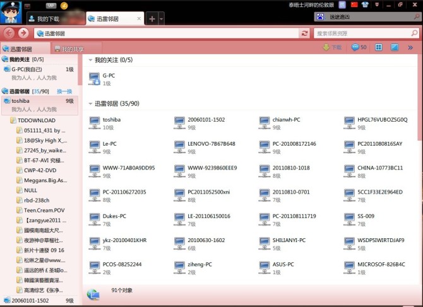Click the address bar showing 迅雷邻居
This screenshot has height=307, width=423.
(166, 33)
